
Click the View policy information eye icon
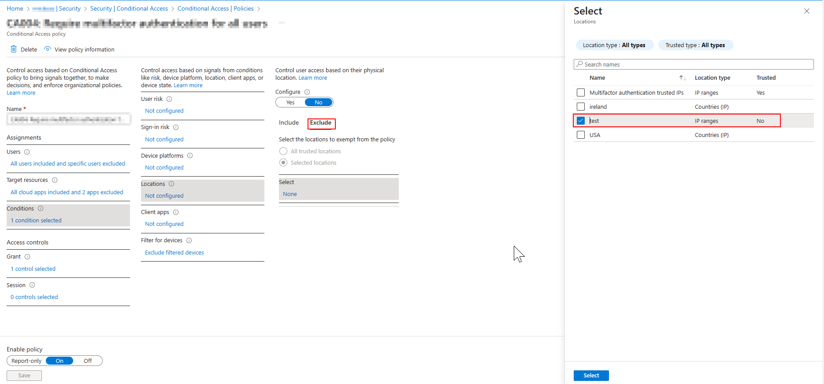tap(48, 49)
